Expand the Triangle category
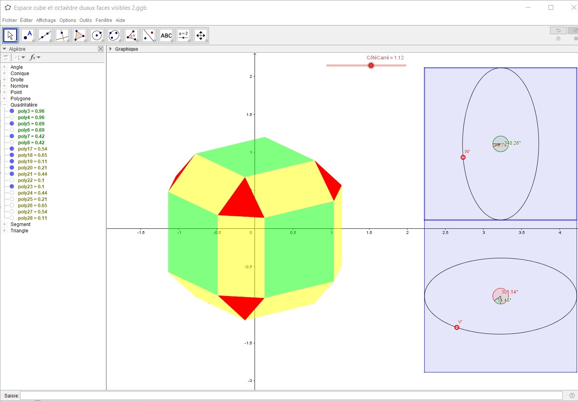The image size is (578, 401). (x=5, y=231)
